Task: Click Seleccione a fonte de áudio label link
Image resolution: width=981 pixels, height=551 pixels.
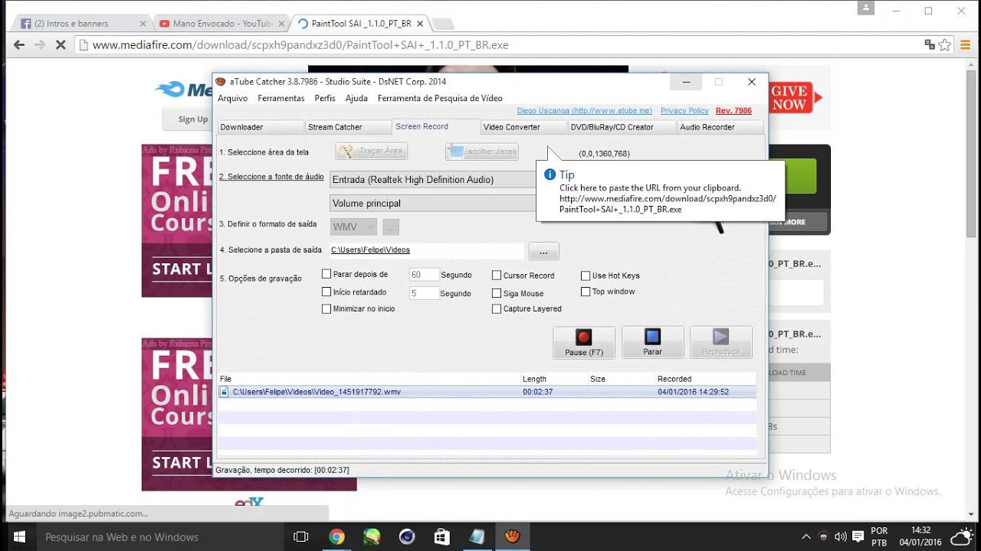Action: pos(271,177)
